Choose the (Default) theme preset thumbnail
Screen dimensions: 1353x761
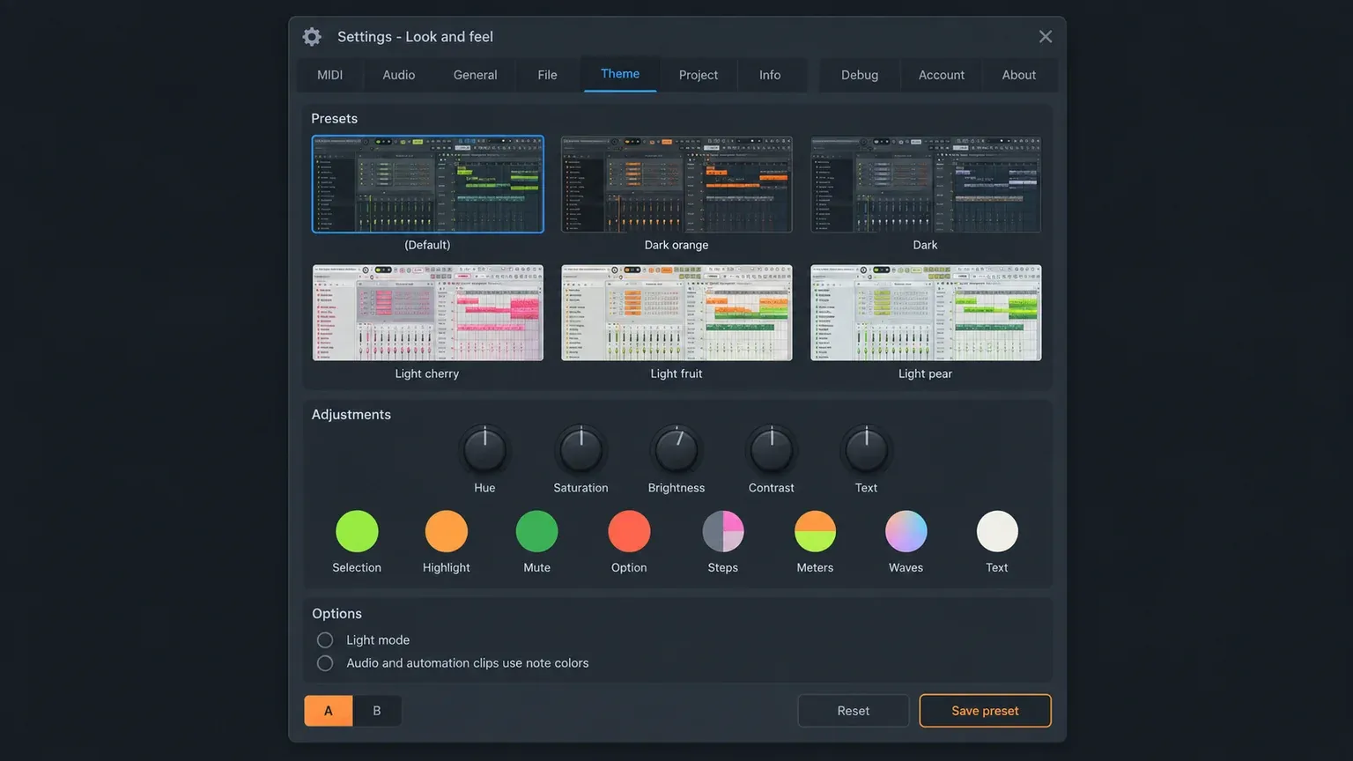coord(427,184)
